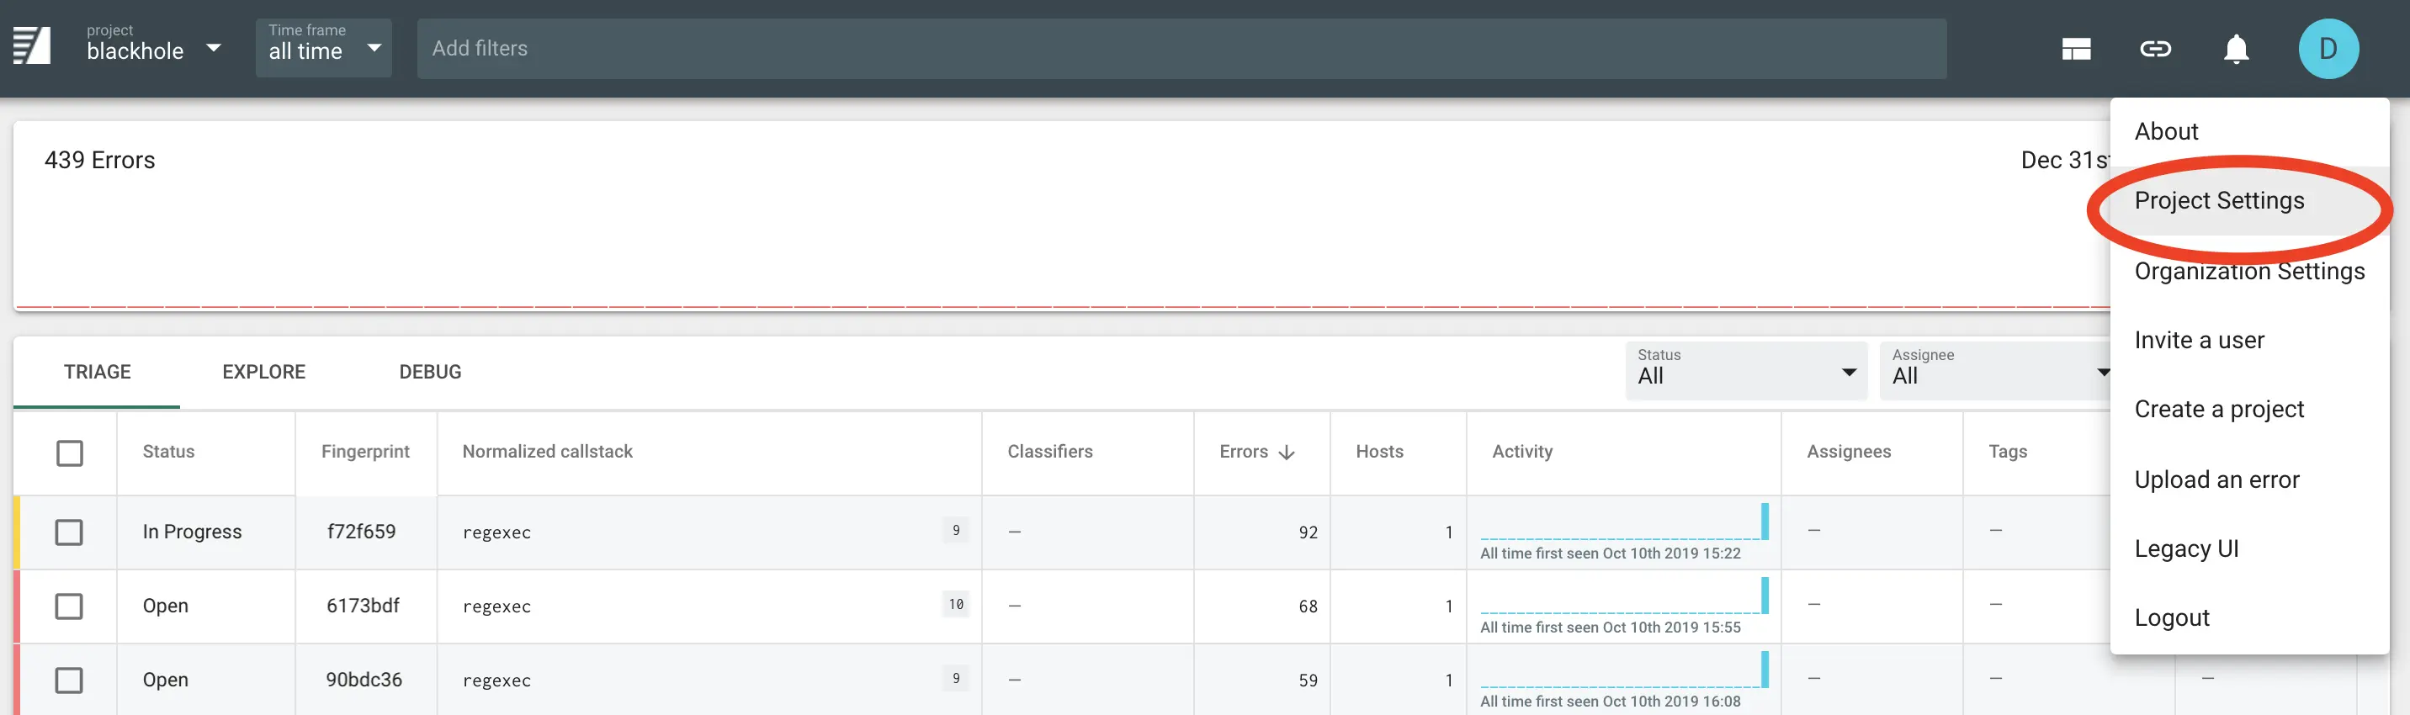Viewport: 2410px width, 715px height.
Task: Click the user avatar D
Action: tap(2327, 49)
